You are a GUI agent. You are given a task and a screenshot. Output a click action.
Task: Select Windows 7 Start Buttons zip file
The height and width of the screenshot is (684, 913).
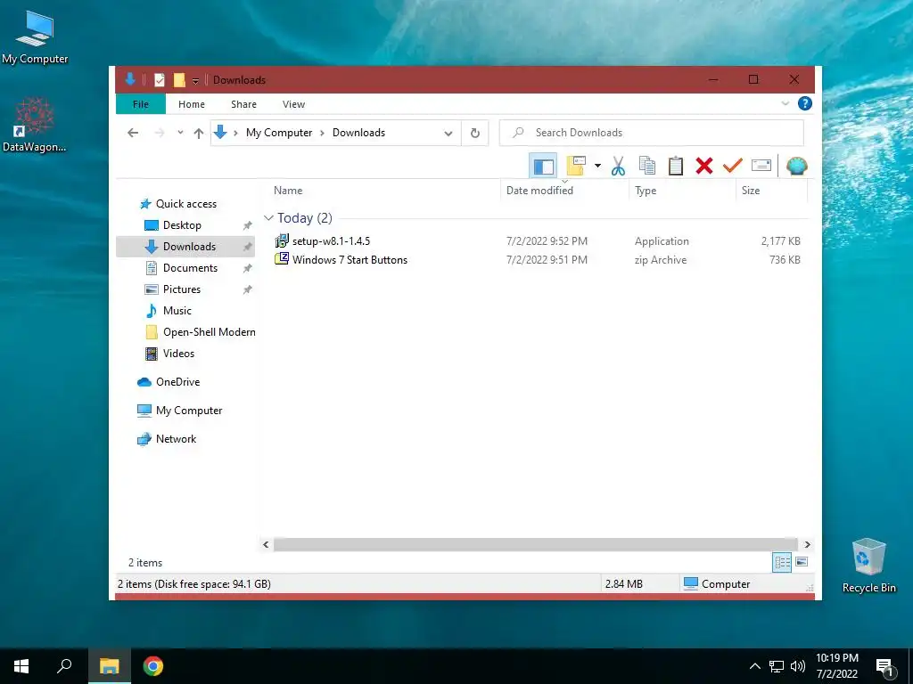tap(350, 260)
